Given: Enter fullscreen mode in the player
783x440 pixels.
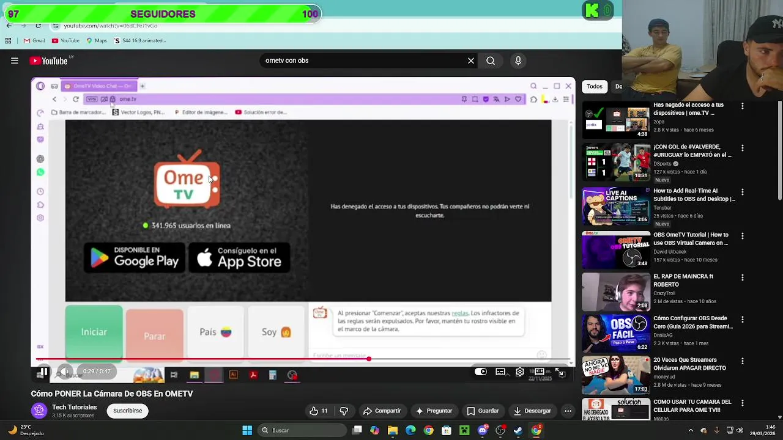Looking at the screenshot, I should point(561,372).
